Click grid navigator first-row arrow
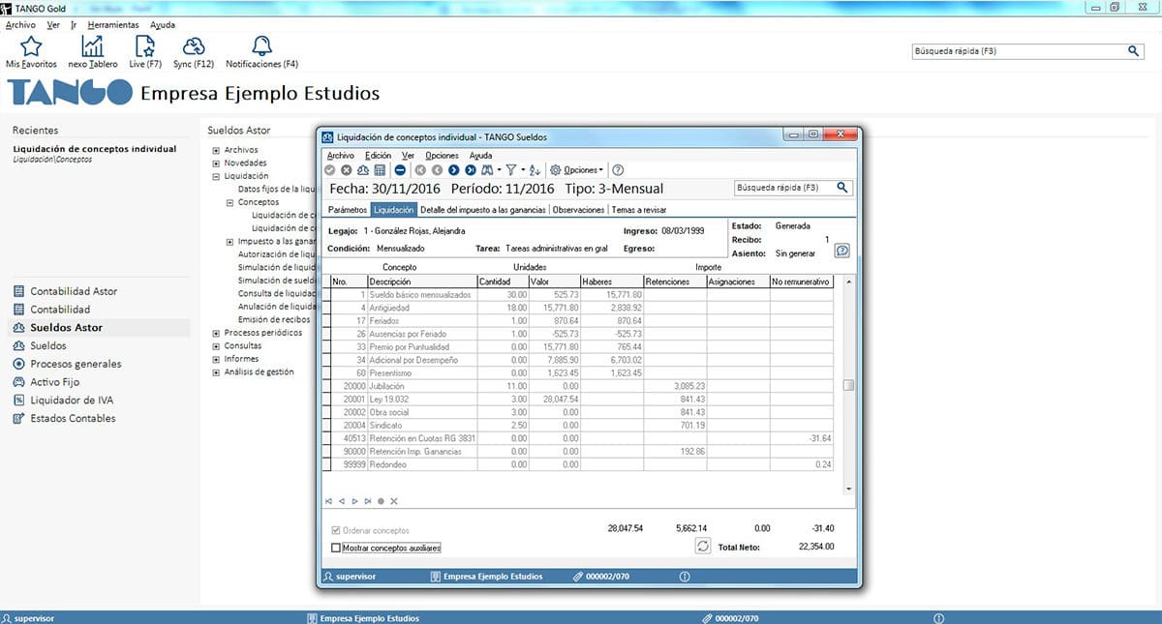This screenshot has width=1162, height=624. pos(329,501)
